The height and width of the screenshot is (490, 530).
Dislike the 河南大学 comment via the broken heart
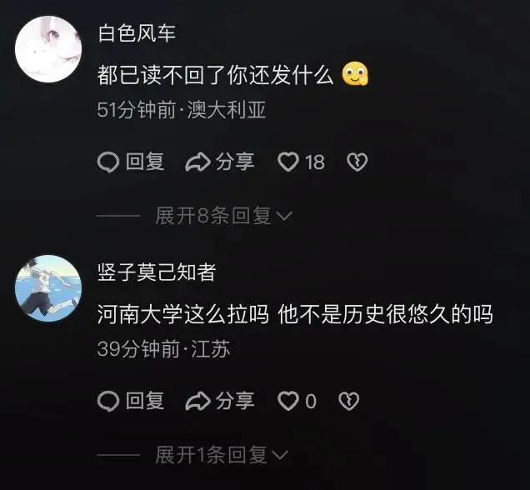349,401
